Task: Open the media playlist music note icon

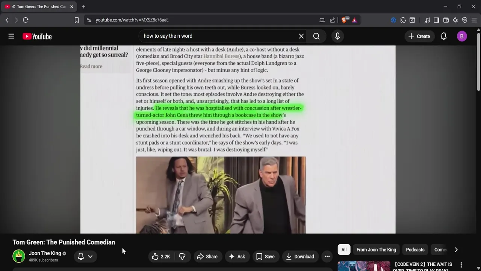Action: coord(427,20)
